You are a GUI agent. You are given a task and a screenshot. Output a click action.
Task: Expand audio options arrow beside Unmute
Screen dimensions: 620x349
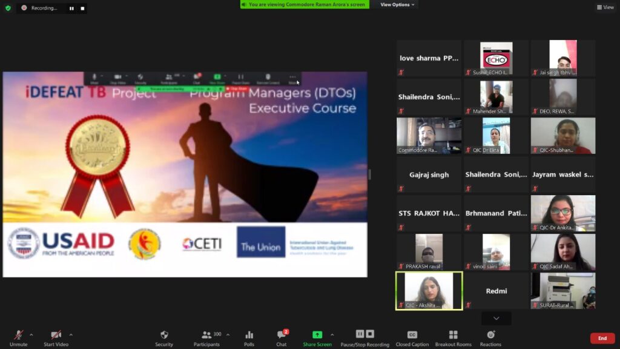pyautogui.click(x=31, y=334)
